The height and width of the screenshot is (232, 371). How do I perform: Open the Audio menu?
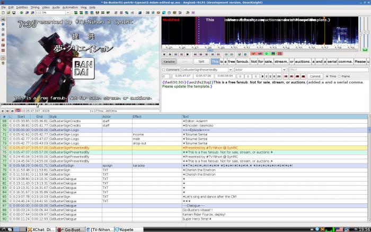56,7
